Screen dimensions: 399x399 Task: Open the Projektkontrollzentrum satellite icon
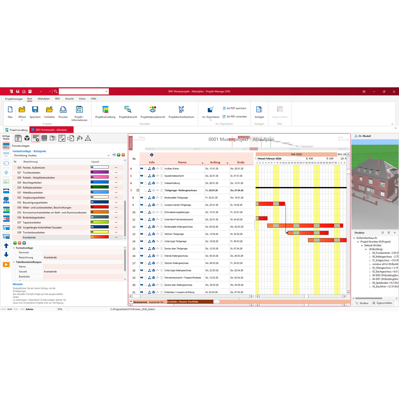point(181,110)
